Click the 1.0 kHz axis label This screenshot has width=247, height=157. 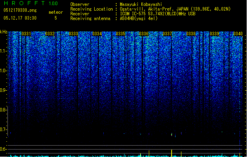click(x=3, y=71)
